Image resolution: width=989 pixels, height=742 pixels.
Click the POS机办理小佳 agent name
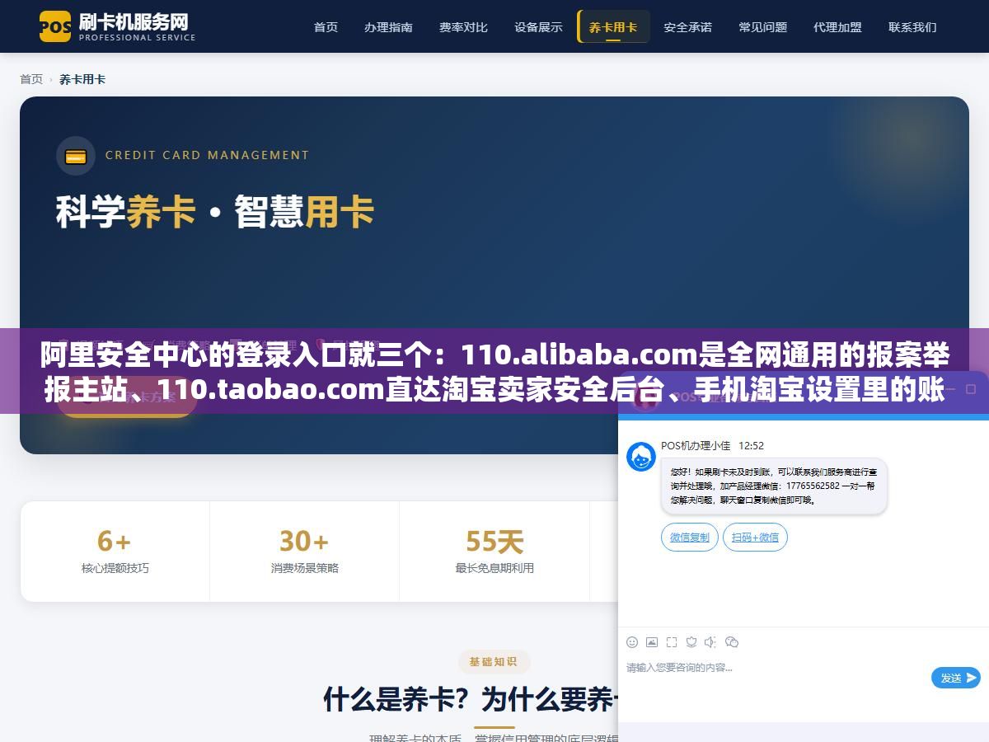click(x=696, y=445)
